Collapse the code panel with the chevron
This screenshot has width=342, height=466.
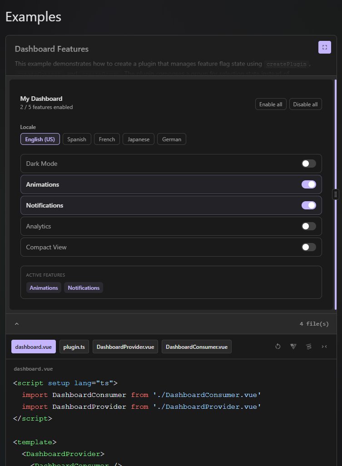(x=17, y=324)
